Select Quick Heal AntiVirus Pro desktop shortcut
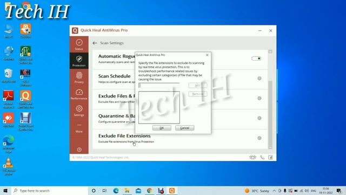The height and width of the screenshot is (195, 346). [x=26, y=100]
